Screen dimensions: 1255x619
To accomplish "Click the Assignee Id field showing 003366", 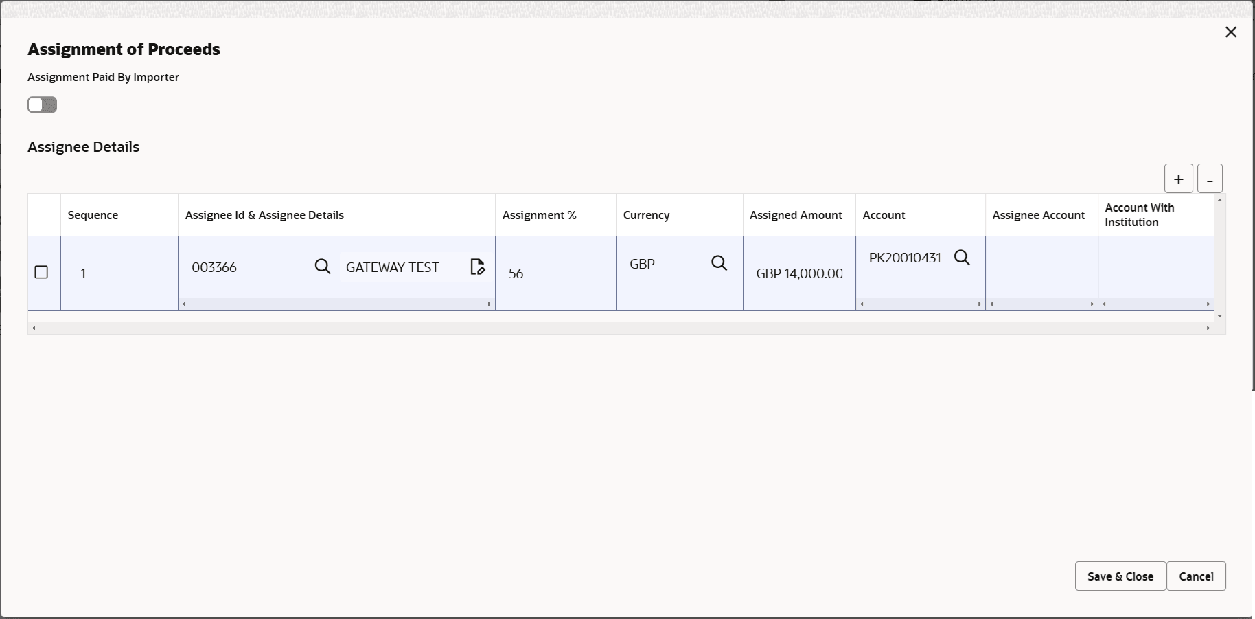I will click(x=233, y=267).
